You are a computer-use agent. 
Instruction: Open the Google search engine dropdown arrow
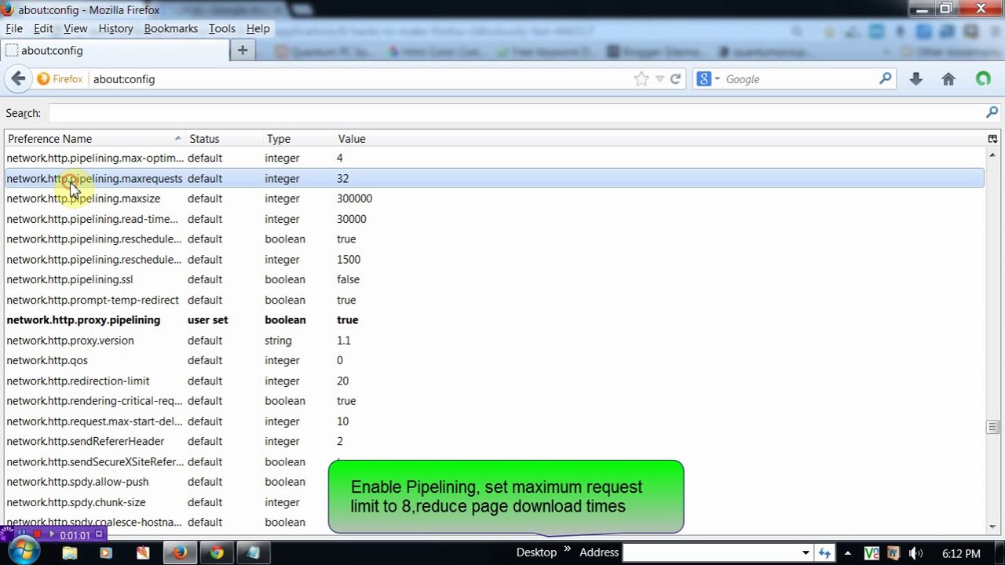coord(717,79)
